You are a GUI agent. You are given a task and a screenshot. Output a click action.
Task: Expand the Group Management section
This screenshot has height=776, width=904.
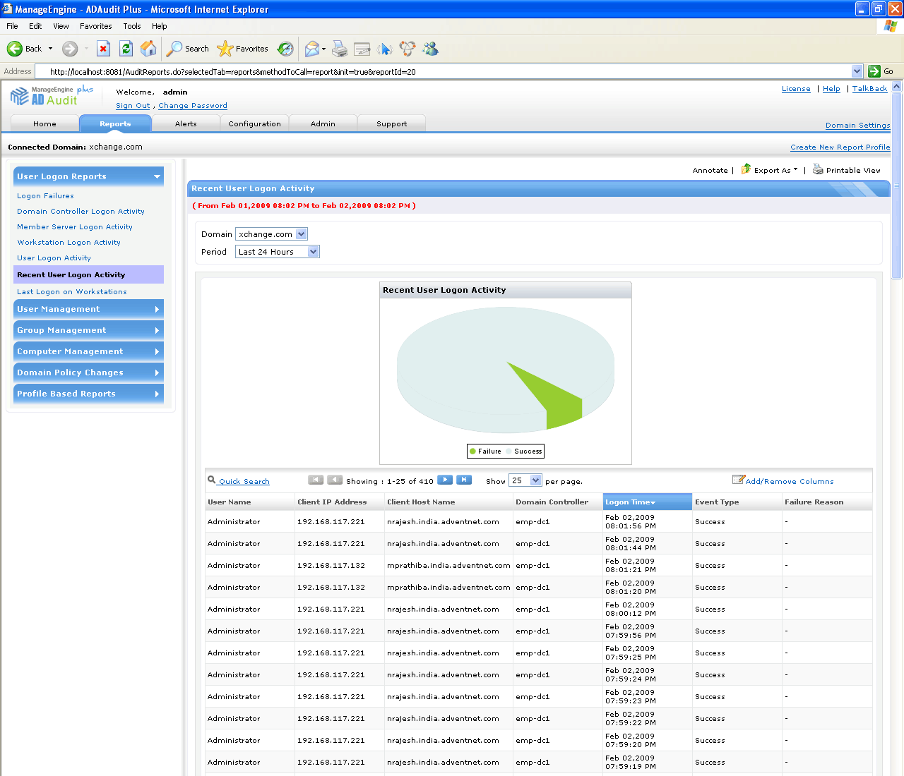[88, 330]
